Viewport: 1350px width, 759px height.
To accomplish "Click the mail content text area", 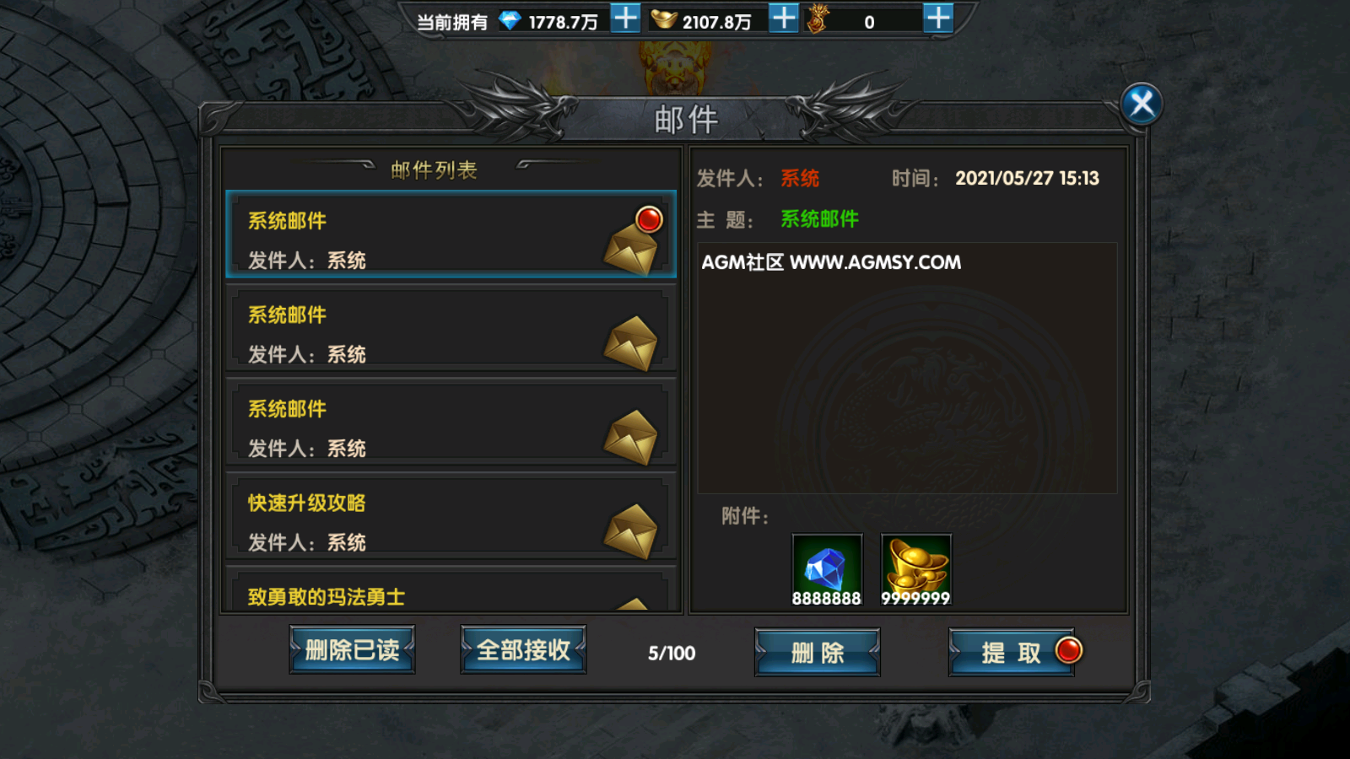I will [x=907, y=368].
